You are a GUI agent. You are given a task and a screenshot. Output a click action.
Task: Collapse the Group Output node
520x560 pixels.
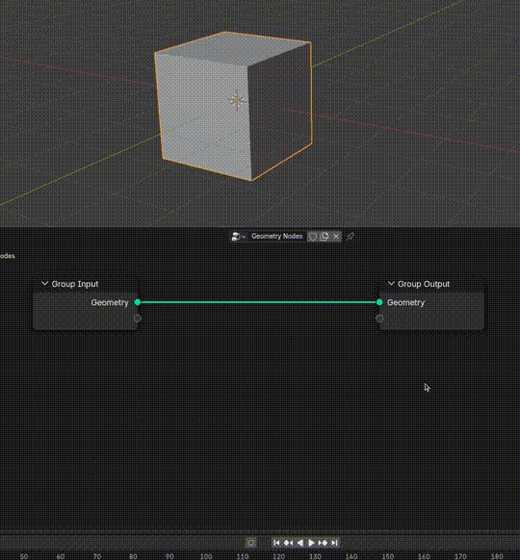391,284
